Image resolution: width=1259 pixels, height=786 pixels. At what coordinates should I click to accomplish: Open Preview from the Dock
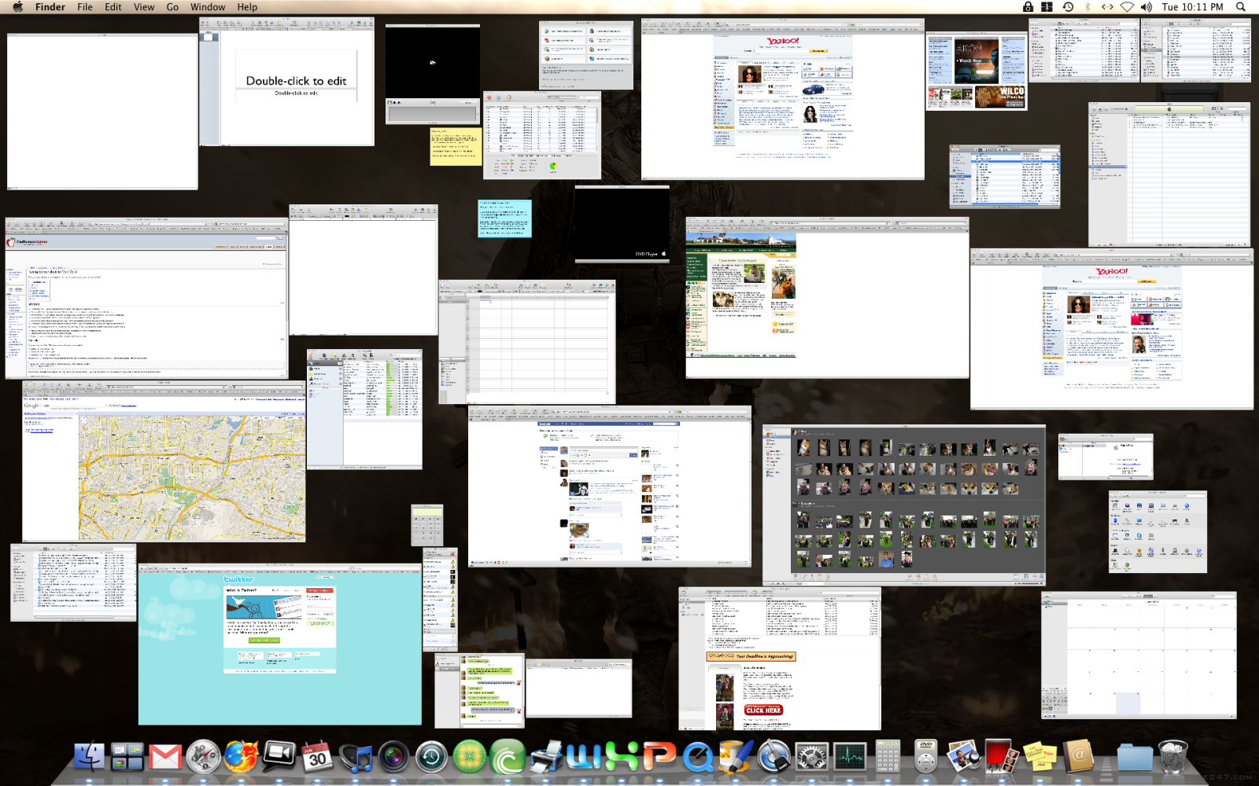[x=963, y=757]
